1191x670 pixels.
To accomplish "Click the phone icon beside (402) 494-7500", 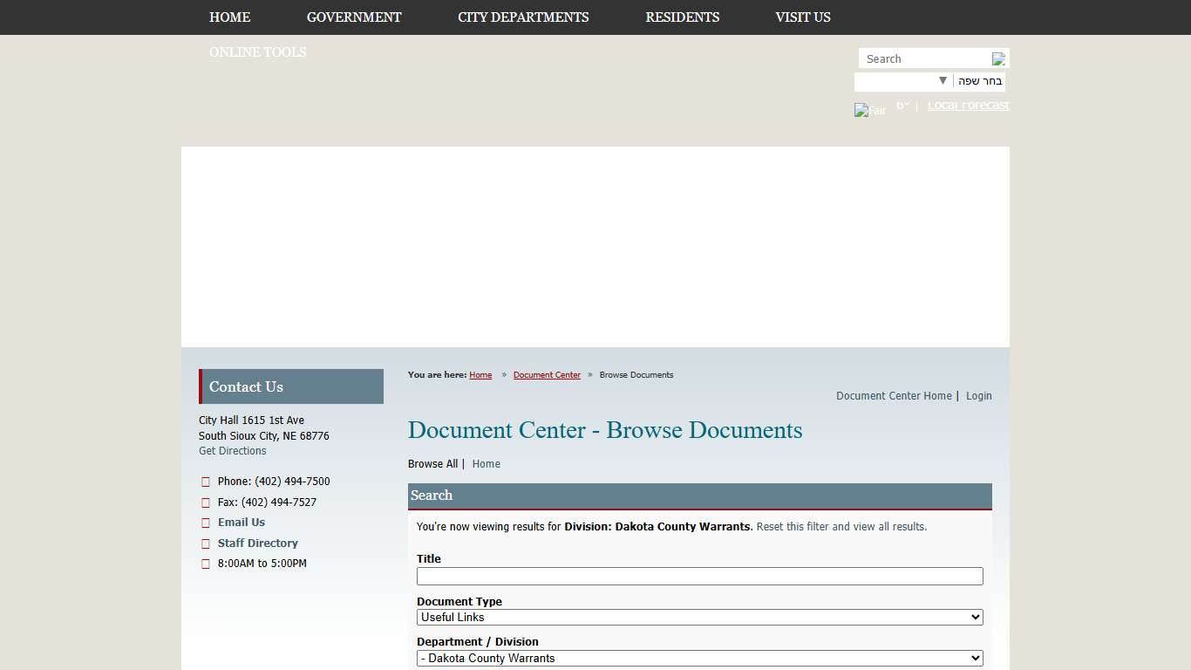I will point(206,482).
